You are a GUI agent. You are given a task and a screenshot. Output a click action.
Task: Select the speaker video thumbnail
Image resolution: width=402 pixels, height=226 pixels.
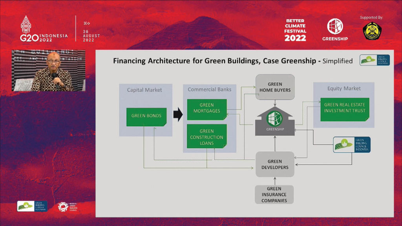point(48,71)
